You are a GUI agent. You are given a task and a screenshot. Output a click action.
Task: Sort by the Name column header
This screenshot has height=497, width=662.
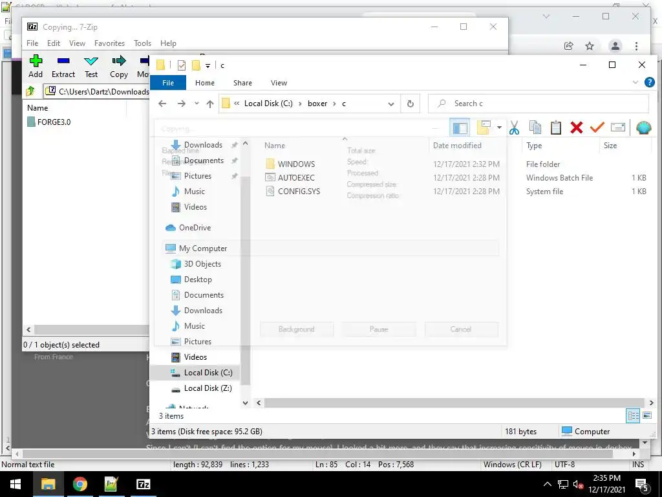[275, 146]
